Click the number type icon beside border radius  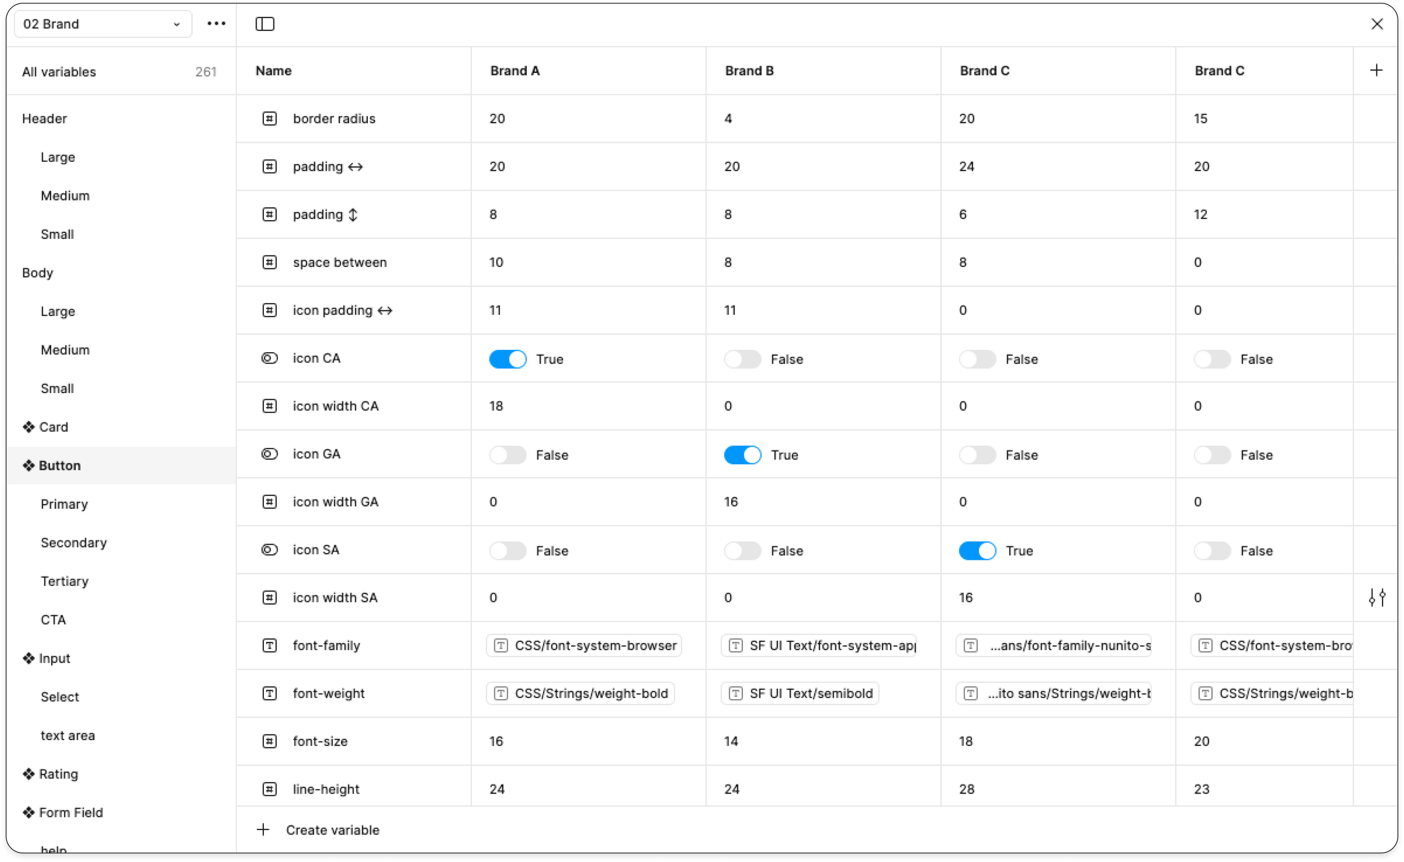coord(269,118)
